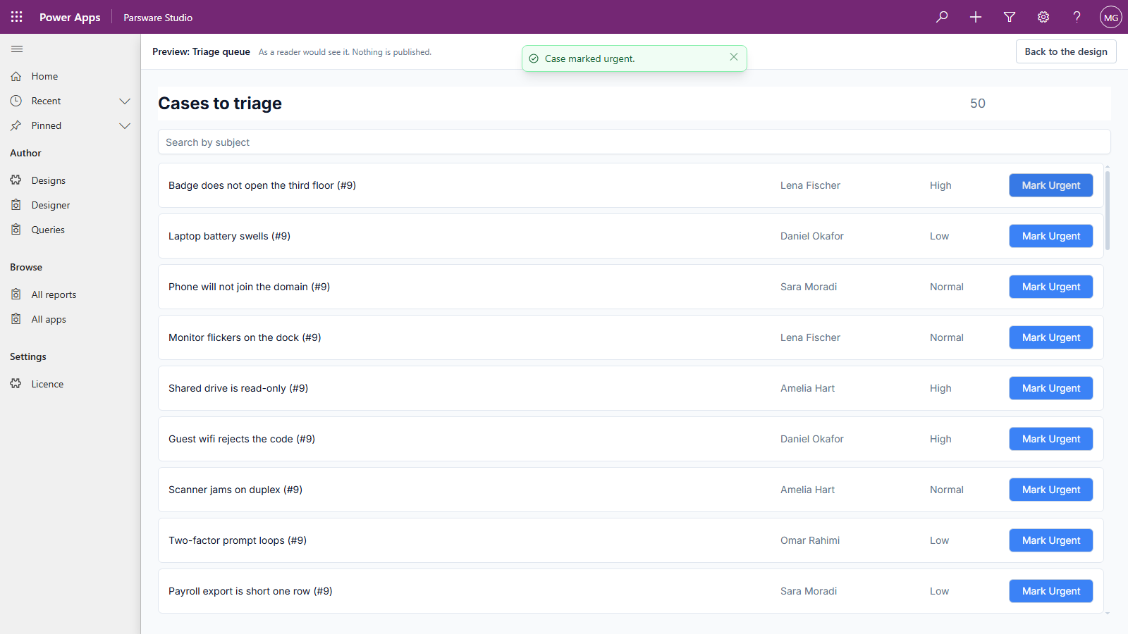Select 'Shared drive is read-only (#9)'
Image resolution: width=1128 pixels, height=634 pixels.
[238, 388]
